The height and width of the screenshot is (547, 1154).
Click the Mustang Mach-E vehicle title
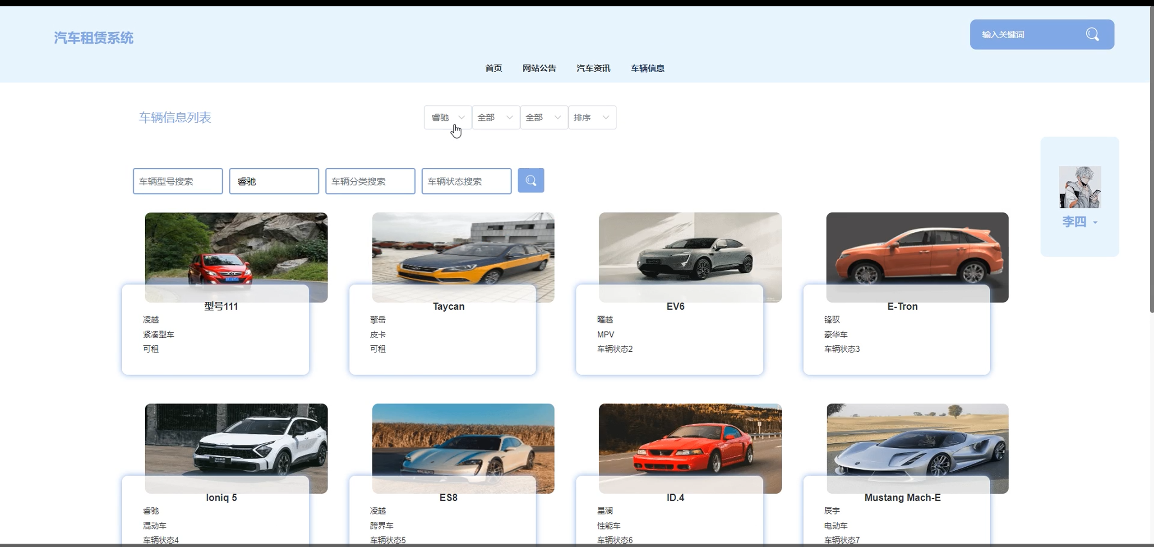(902, 497)
